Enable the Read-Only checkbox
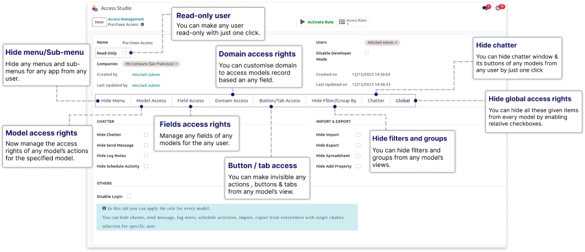585x252 pixels. (x=125, y=53)
